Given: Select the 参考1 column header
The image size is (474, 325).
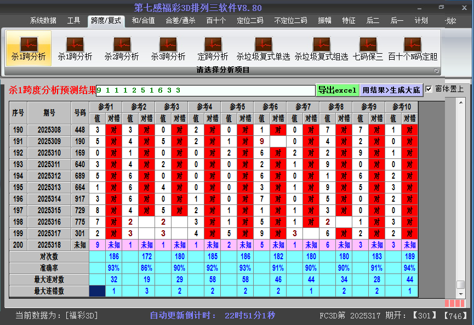Looking at the screenshot, I should coord(106,106).
